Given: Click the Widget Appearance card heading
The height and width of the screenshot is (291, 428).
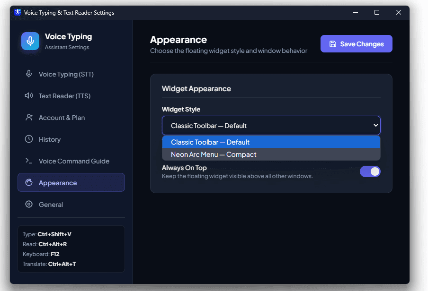Looking at the screenshot, I should click(196, 88).
